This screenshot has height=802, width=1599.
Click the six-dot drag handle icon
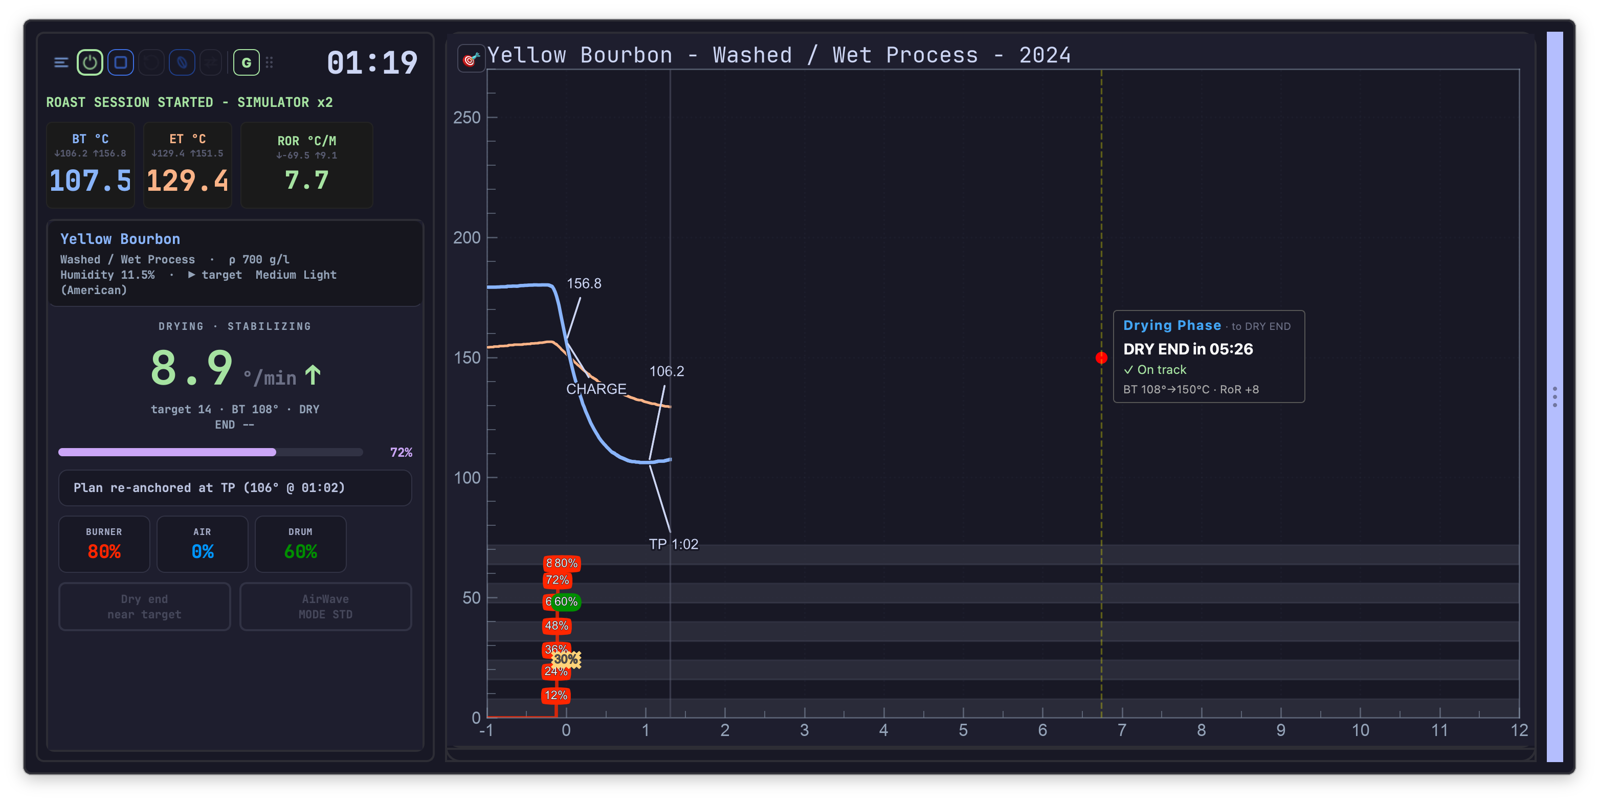pyautogui.click(x=270, y=63)
